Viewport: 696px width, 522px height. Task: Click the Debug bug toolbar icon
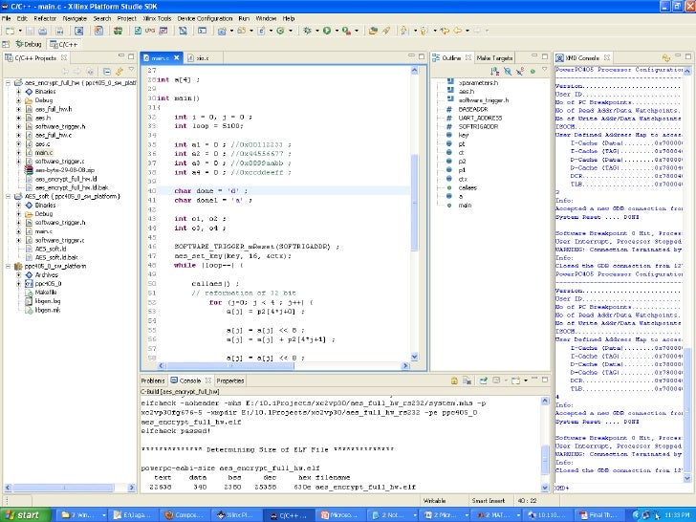pyautogui.click(x=308, y=31)
